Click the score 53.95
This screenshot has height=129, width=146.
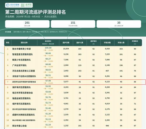tap(48, 86)
